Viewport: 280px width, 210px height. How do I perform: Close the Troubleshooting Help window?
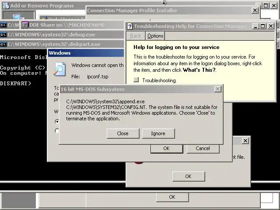point(271,26)
